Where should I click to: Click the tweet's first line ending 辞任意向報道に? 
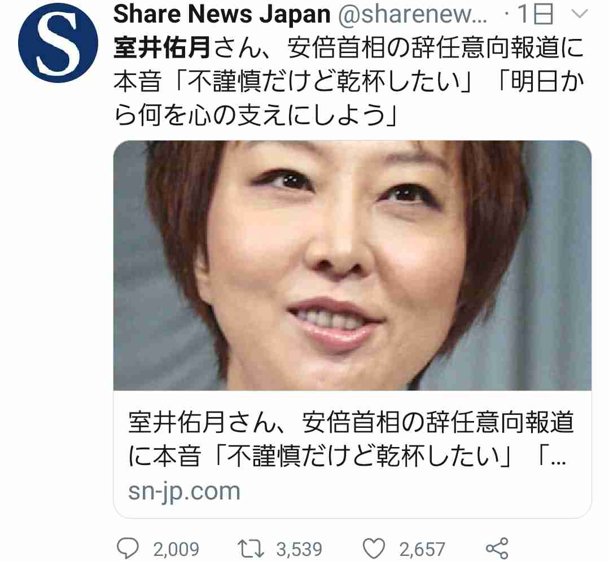click(348, 48)
